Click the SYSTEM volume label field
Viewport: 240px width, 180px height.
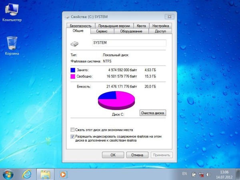tap(128, 42)
